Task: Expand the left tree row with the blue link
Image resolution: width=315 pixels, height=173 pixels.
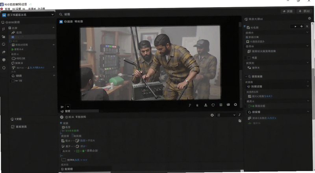Action: 54,67
